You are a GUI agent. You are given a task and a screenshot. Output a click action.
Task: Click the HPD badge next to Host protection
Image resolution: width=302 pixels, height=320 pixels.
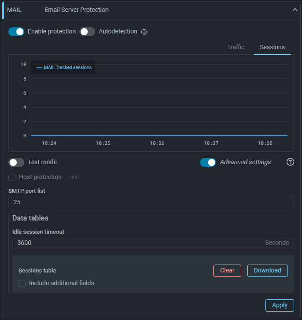75,177
